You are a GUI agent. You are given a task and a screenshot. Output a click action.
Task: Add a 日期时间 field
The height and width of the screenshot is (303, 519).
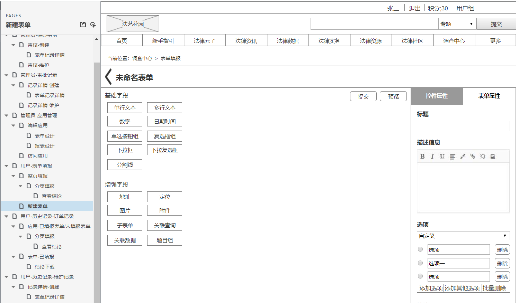tap(164, 121)
